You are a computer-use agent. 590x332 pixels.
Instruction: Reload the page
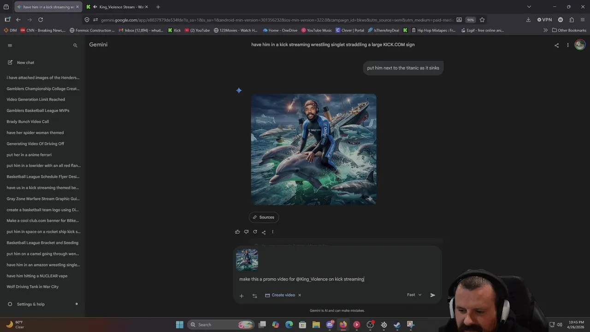click(x=41, y=20)
